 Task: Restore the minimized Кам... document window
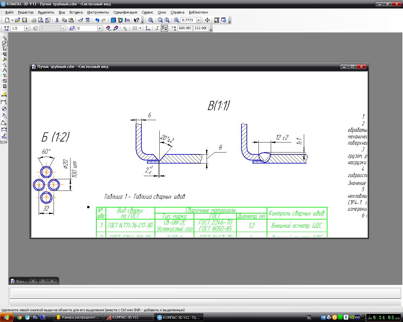[x=33, y=281]
